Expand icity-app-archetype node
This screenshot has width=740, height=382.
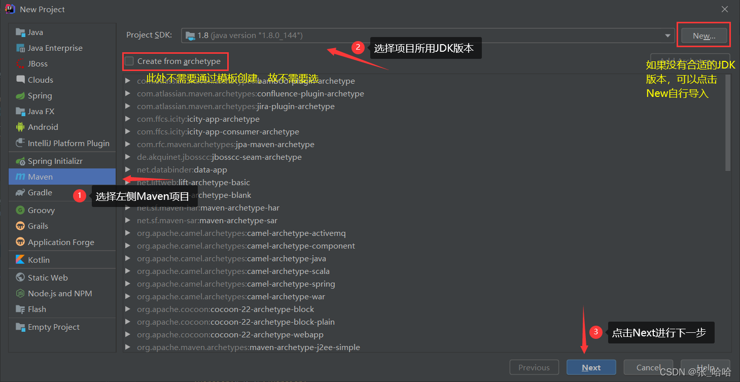tap(127, 119)
